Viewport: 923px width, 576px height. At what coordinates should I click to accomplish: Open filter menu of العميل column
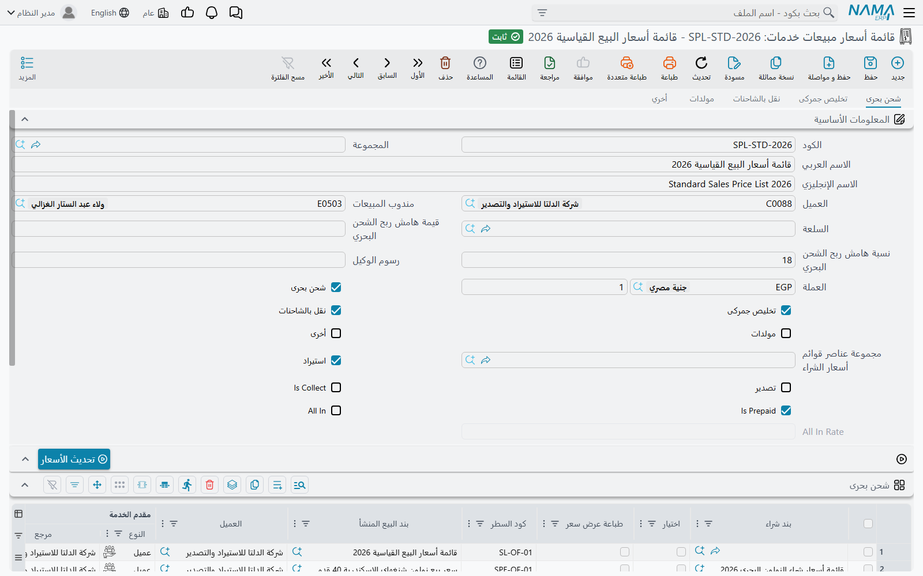(x=174, y=524)
